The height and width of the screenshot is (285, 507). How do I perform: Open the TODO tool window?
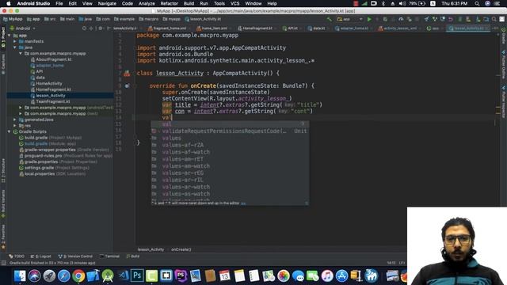coord(17,256)
